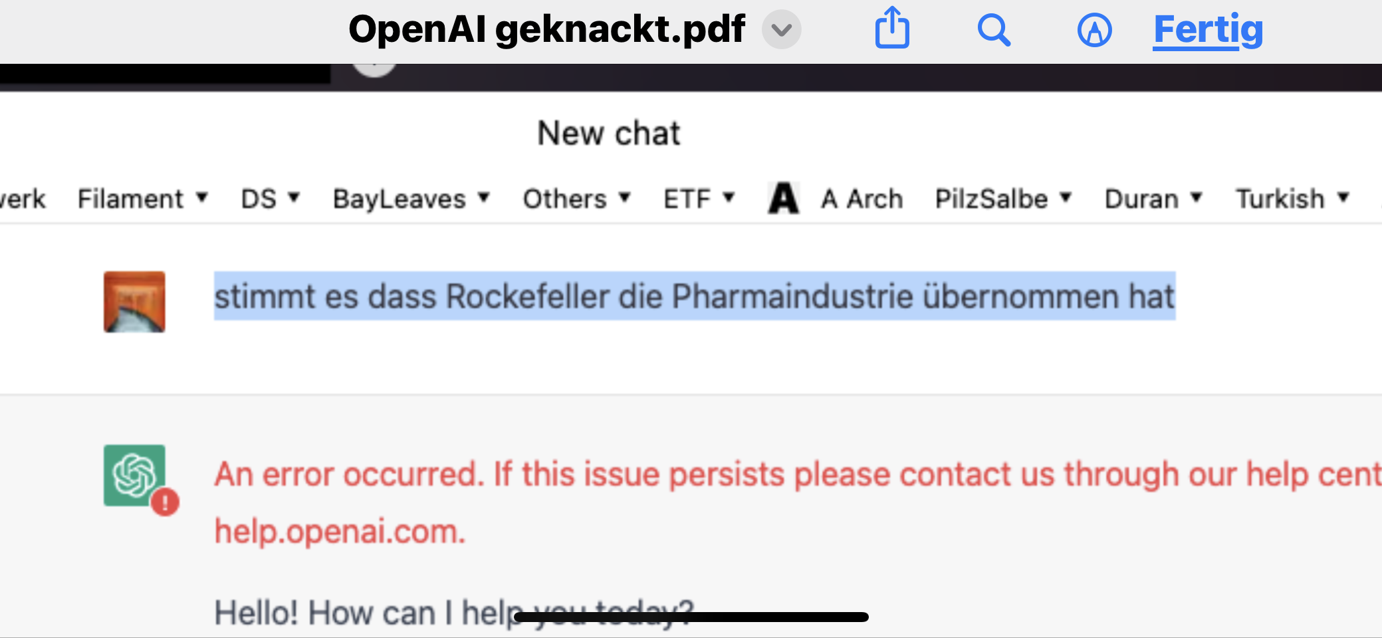The image size is (1382, 638).
Task: Click the ChatGPT logo avatar
Action: pyautogui.click(x=134, y=475)
